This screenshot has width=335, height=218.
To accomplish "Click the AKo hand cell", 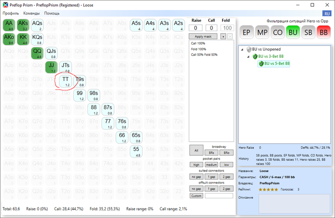I will pyautogui.click(x=9, y=39).
